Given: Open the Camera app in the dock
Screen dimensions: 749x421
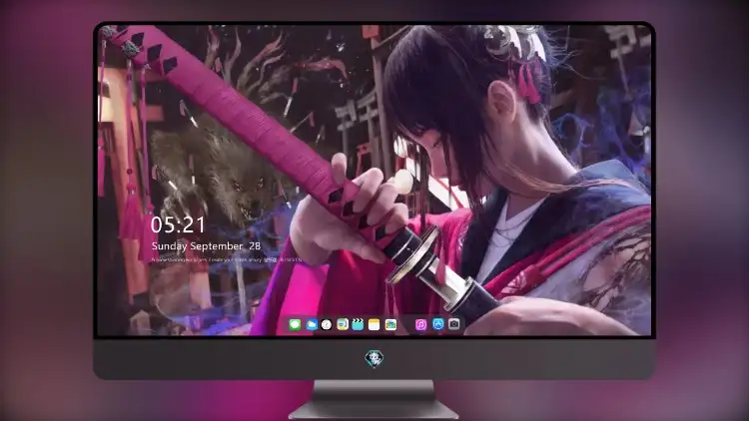Looking at the screenshot, I should pos(454,324).
